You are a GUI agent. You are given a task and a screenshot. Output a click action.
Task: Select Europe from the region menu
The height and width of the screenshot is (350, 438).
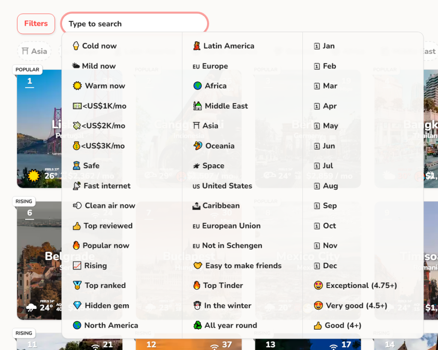[213, 65]
